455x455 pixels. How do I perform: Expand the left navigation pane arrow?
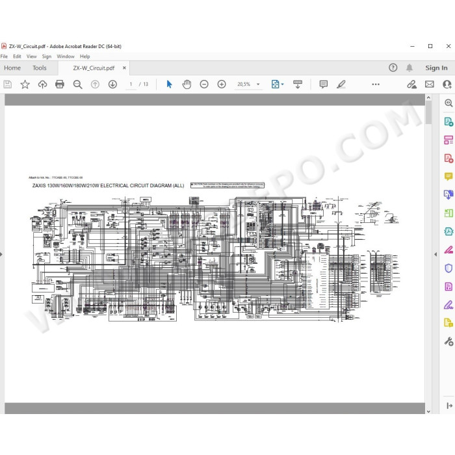1,255
